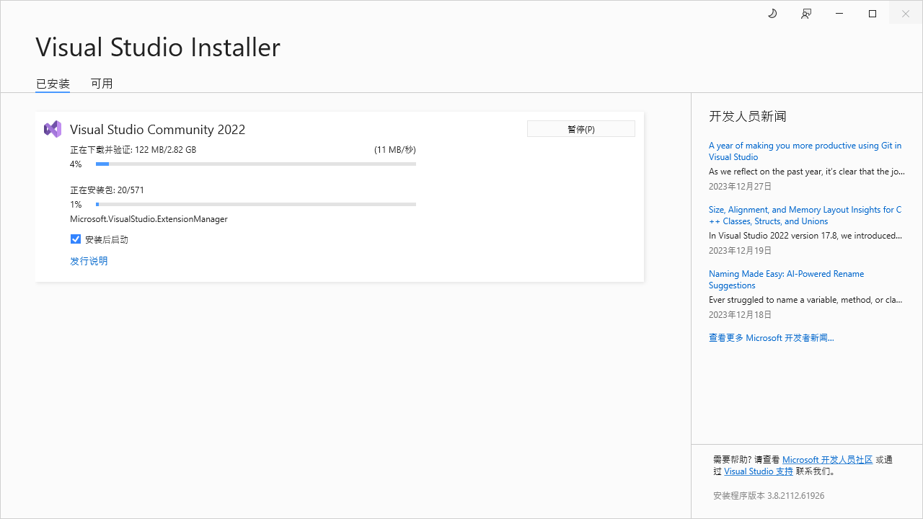923x519 pixels.
Task: Click the send feedback icon
Action: pyautogui.click(x=806, y=14)
